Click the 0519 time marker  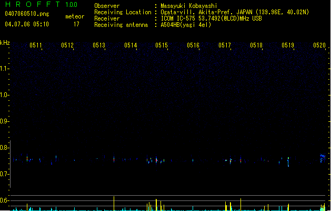point(288,45)
